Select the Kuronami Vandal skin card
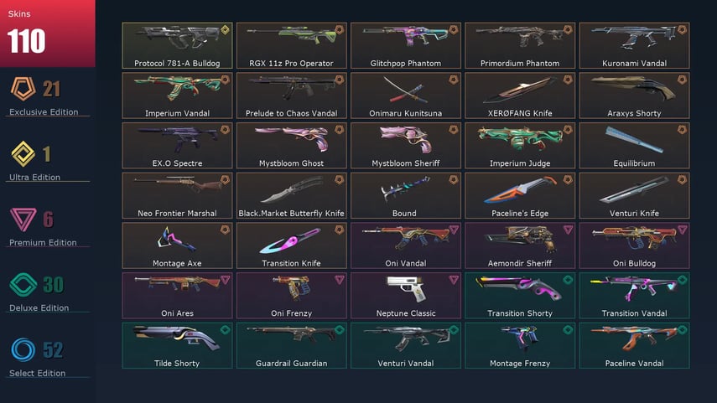The height and width of the screenshot is (403, 717). (634, 46)
